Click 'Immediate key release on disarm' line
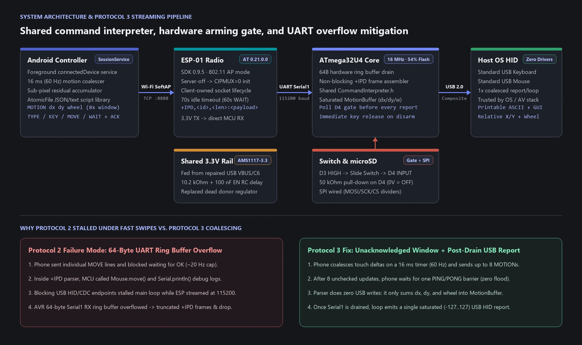The width and height of the screenshot is (582, 345). coord(367,117)
